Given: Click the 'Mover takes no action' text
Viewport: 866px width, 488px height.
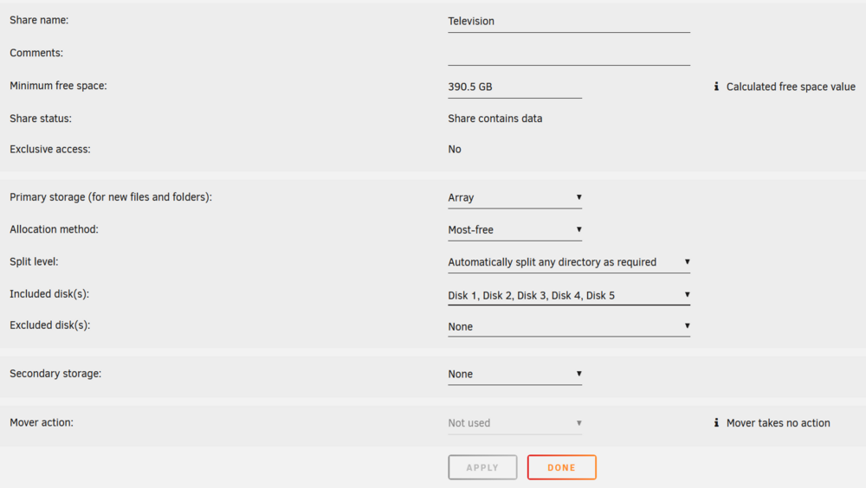Looking at the screenshot, I should tap(778, 423).
